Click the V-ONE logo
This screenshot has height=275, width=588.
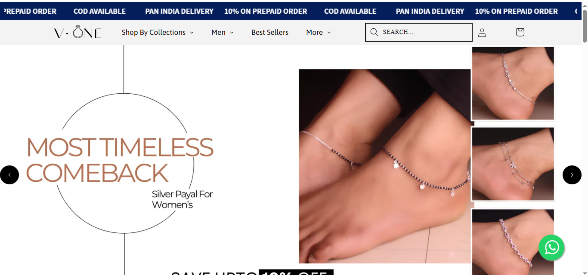(77, 32)
